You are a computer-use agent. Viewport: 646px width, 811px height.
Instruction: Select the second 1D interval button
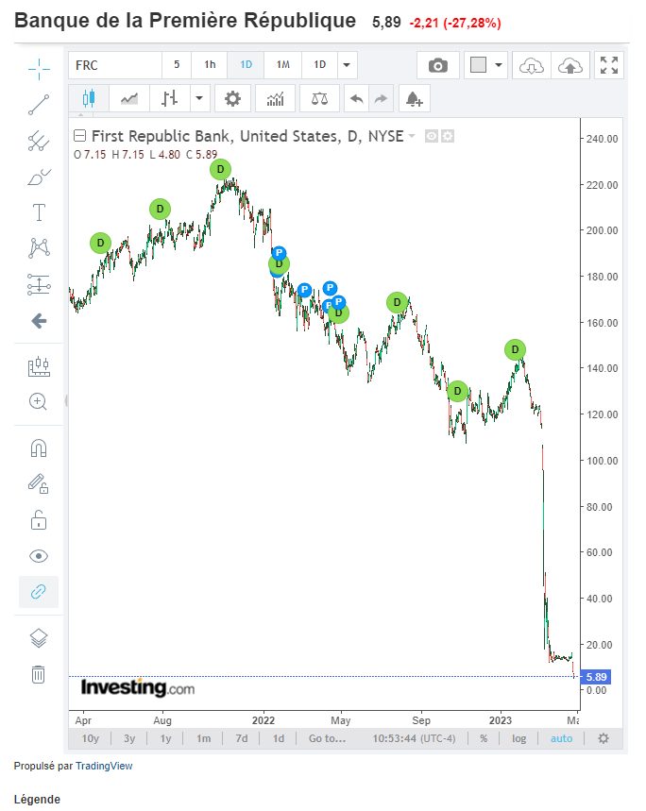pyautogui.click(x=319, y=65)
